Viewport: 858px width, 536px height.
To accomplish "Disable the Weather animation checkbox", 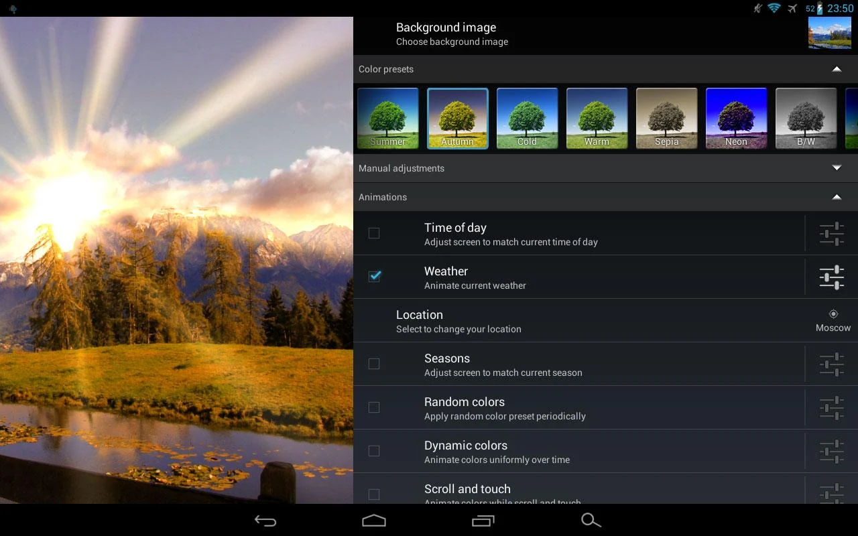I will [373, 276].
